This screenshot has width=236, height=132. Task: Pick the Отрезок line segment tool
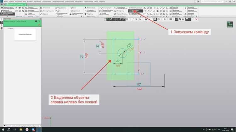[x=44, y=14]
